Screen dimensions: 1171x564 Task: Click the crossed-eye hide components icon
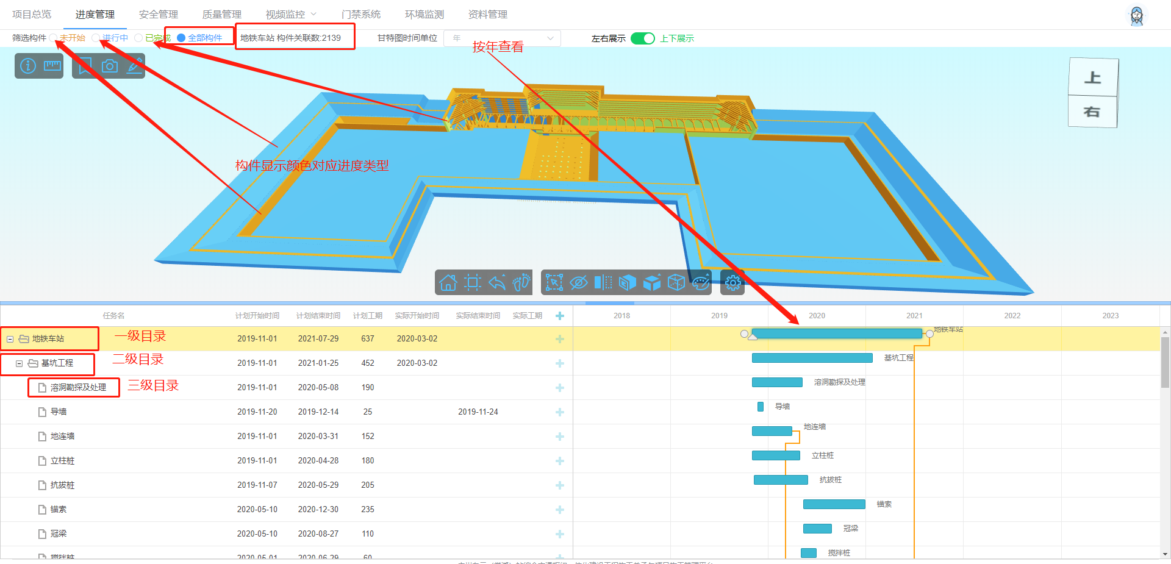click(579, 282)
